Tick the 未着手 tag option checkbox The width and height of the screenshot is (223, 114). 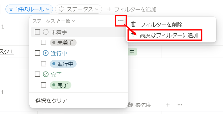(x=43, y=42)
